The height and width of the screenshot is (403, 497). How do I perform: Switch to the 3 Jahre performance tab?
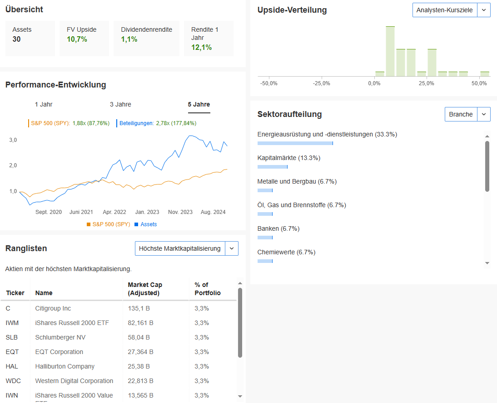[x=120, y=104]
